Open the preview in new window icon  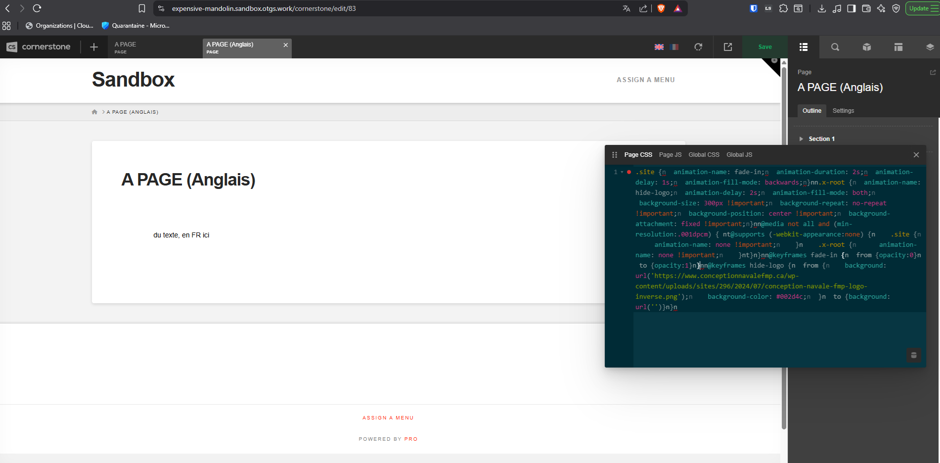pyautogui.click(x=728, y=47)
